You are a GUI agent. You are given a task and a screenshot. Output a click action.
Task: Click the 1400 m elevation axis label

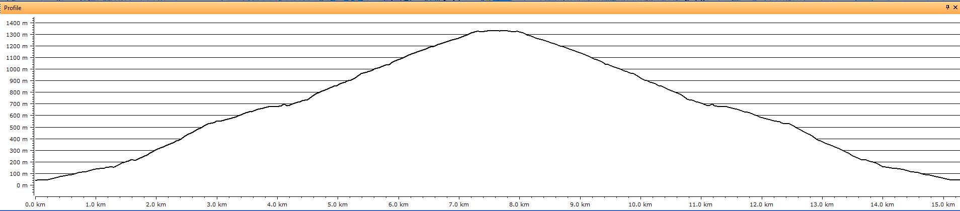(x=17, y=23)
